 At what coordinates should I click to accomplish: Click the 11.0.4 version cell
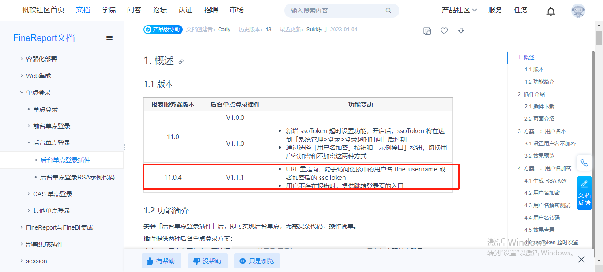173,178
